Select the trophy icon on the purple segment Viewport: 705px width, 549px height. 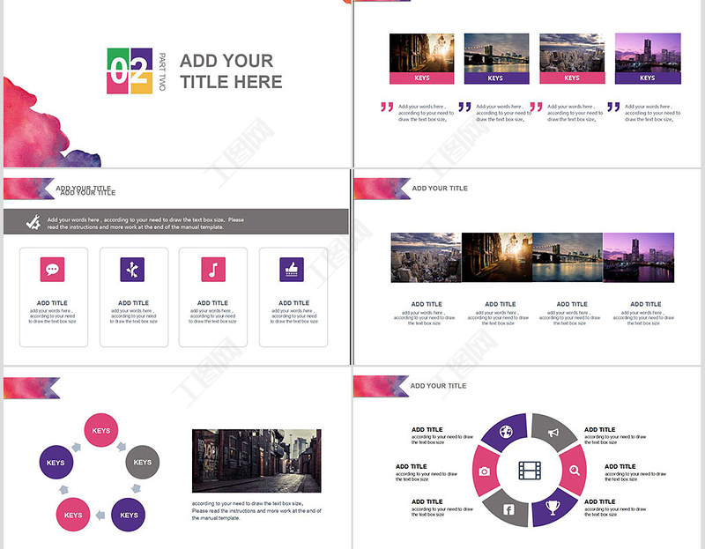553,507
